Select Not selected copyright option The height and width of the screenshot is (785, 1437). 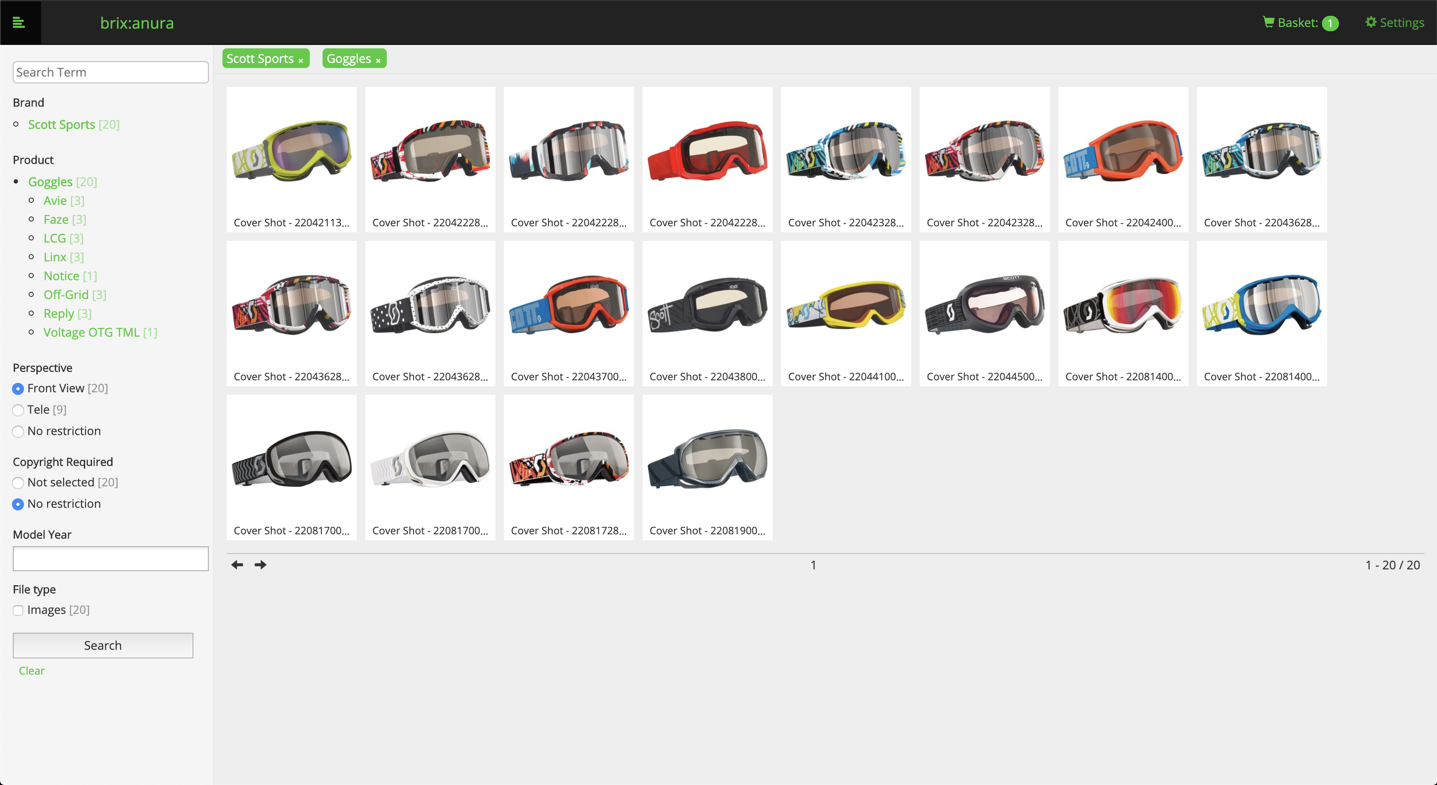18,483
